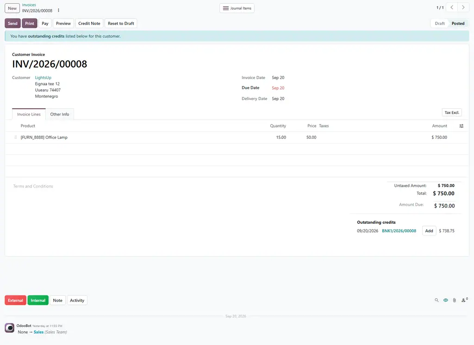Image resolution: width=474 pixels, height=345 pixels.
Task: Add outstanding credit BNK1/2026/00008
Action: point(429,231)
